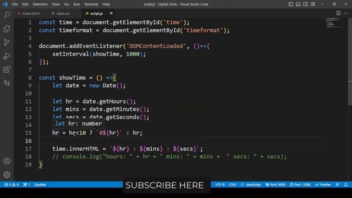
Task: Click closing brace on line 19
Action: pyautogui.click(x=40, y=164)
